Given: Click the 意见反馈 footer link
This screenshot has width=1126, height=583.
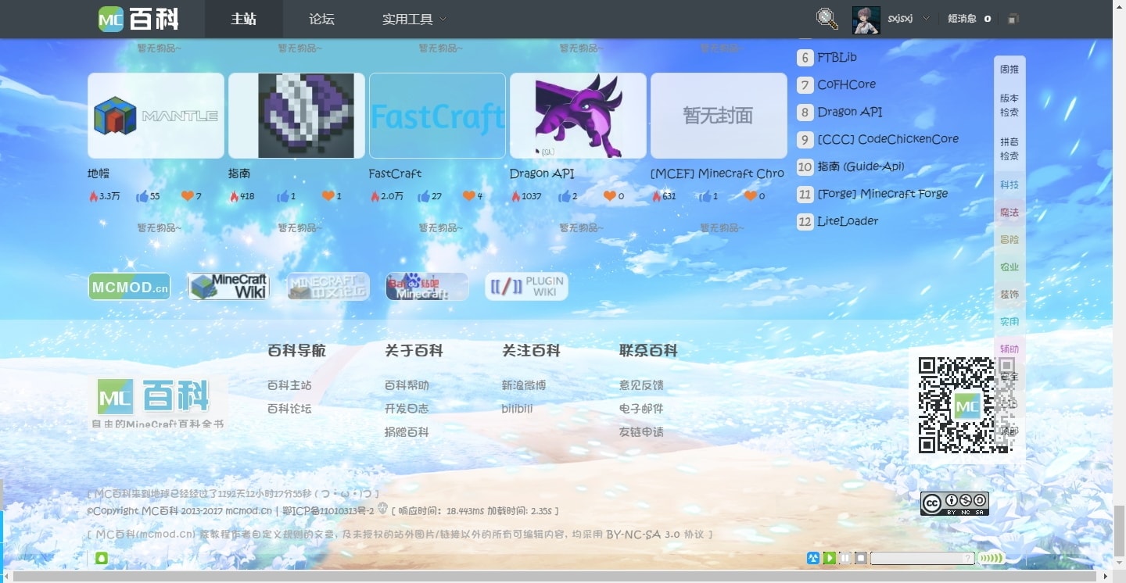Looking at the screenshot, I should (641, 385).
